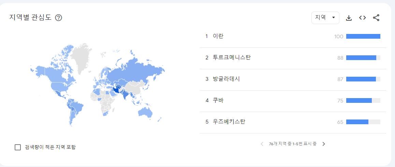
Task: Click the 지역별 관심도 heading
Action: [x=30, y=18]
